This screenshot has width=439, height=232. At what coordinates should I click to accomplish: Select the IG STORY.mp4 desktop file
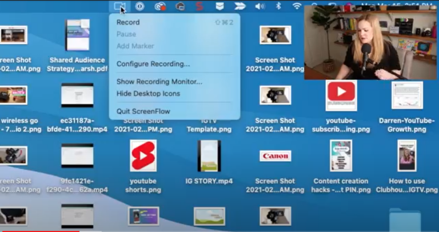pos(209,156)
